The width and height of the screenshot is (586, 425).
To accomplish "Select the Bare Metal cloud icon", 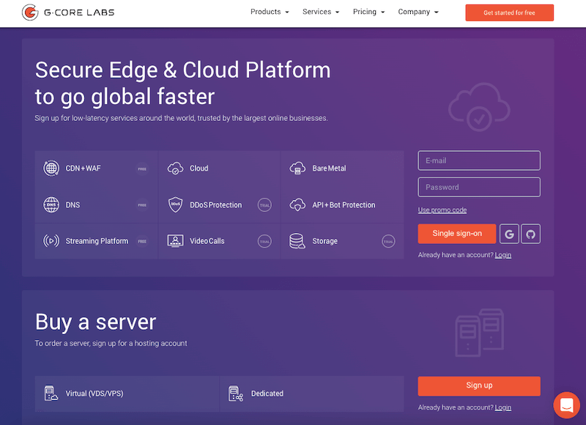I will [298, 169].
